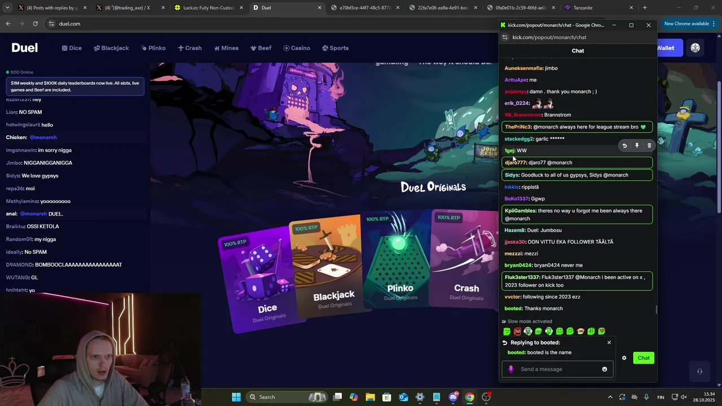Open Casino section in navigation
Screen dimensions: 722x406
point(297,48)
